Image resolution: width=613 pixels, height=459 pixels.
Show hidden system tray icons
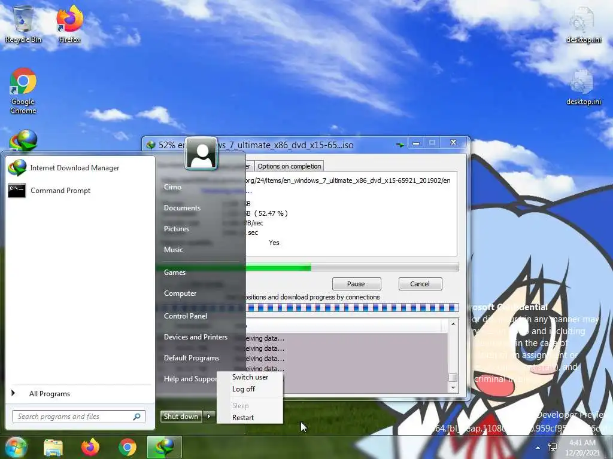click(x=538, y=448)
